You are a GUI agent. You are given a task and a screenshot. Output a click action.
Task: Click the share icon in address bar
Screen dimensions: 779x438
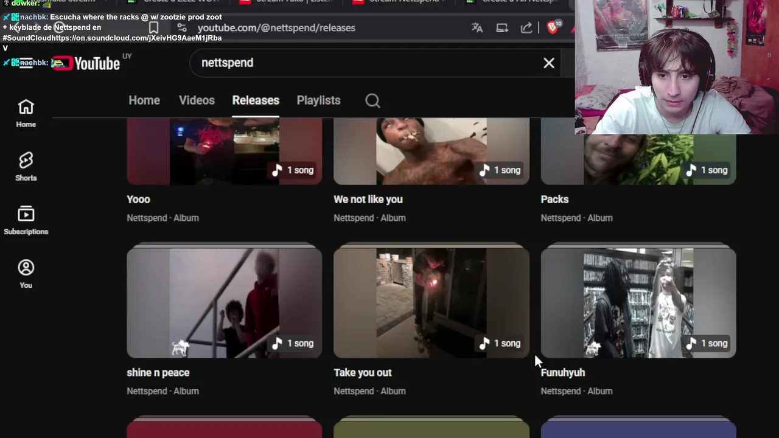pyautogui.click(x=526, y=28)
